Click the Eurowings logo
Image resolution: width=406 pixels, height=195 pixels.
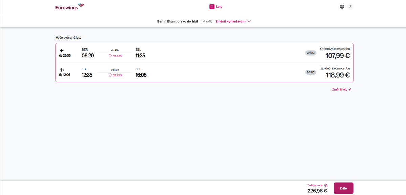click(x=70, y=7)
